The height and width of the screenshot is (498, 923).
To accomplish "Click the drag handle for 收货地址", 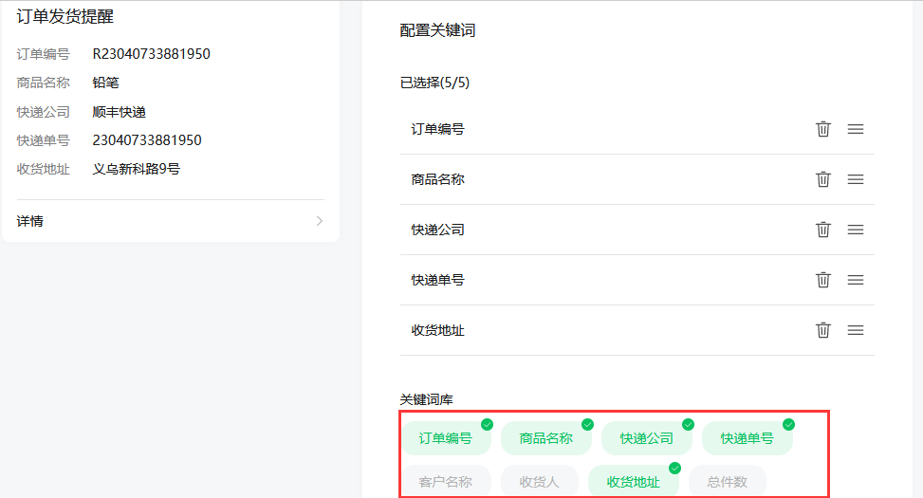I will coord(856,330).
